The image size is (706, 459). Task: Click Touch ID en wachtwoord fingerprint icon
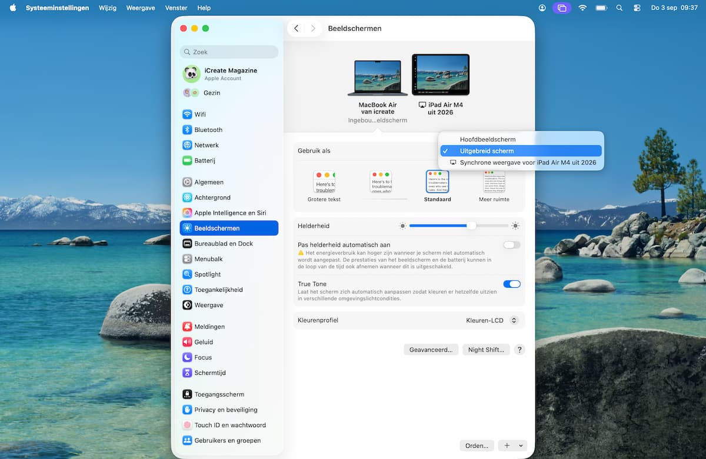point(187,424)
